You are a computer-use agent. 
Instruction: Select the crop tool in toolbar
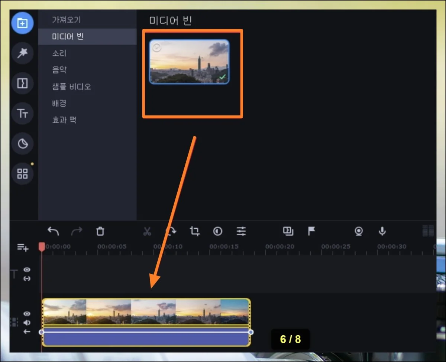click(194, 231)
